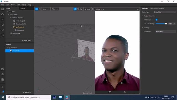Click the monitor app icon on taskbar
The image size is (177, 100).
(61, 97)
